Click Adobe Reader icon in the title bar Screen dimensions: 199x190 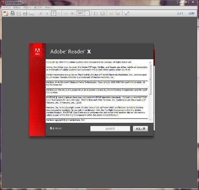[x=3, y=3]
